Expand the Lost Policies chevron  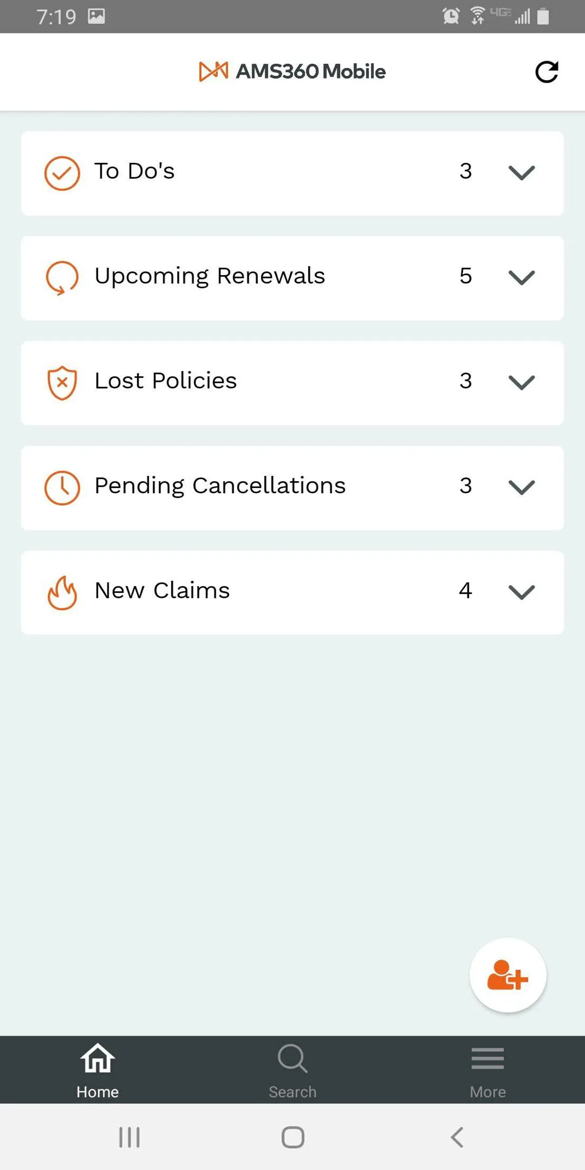(x=521, y=383)
